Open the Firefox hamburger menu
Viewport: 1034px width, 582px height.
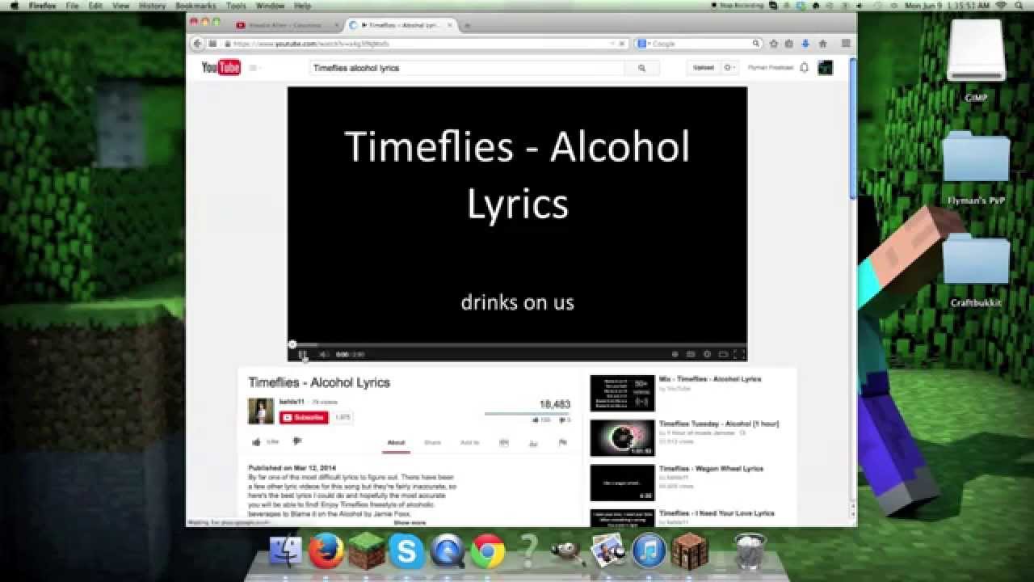point(846,44)
